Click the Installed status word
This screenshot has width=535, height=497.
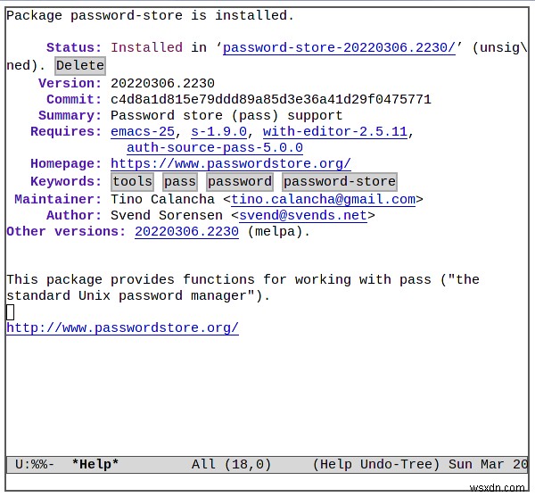tap(147, 47)
